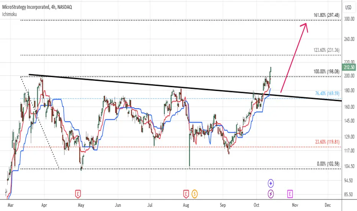Click the 300.00 price scale label
357x211 pixels.
[x=349, y=19]
